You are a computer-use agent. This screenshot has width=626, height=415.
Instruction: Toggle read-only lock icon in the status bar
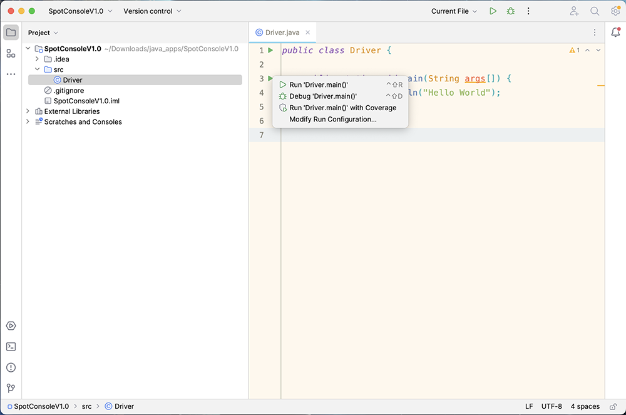click(x=613, y=406)
